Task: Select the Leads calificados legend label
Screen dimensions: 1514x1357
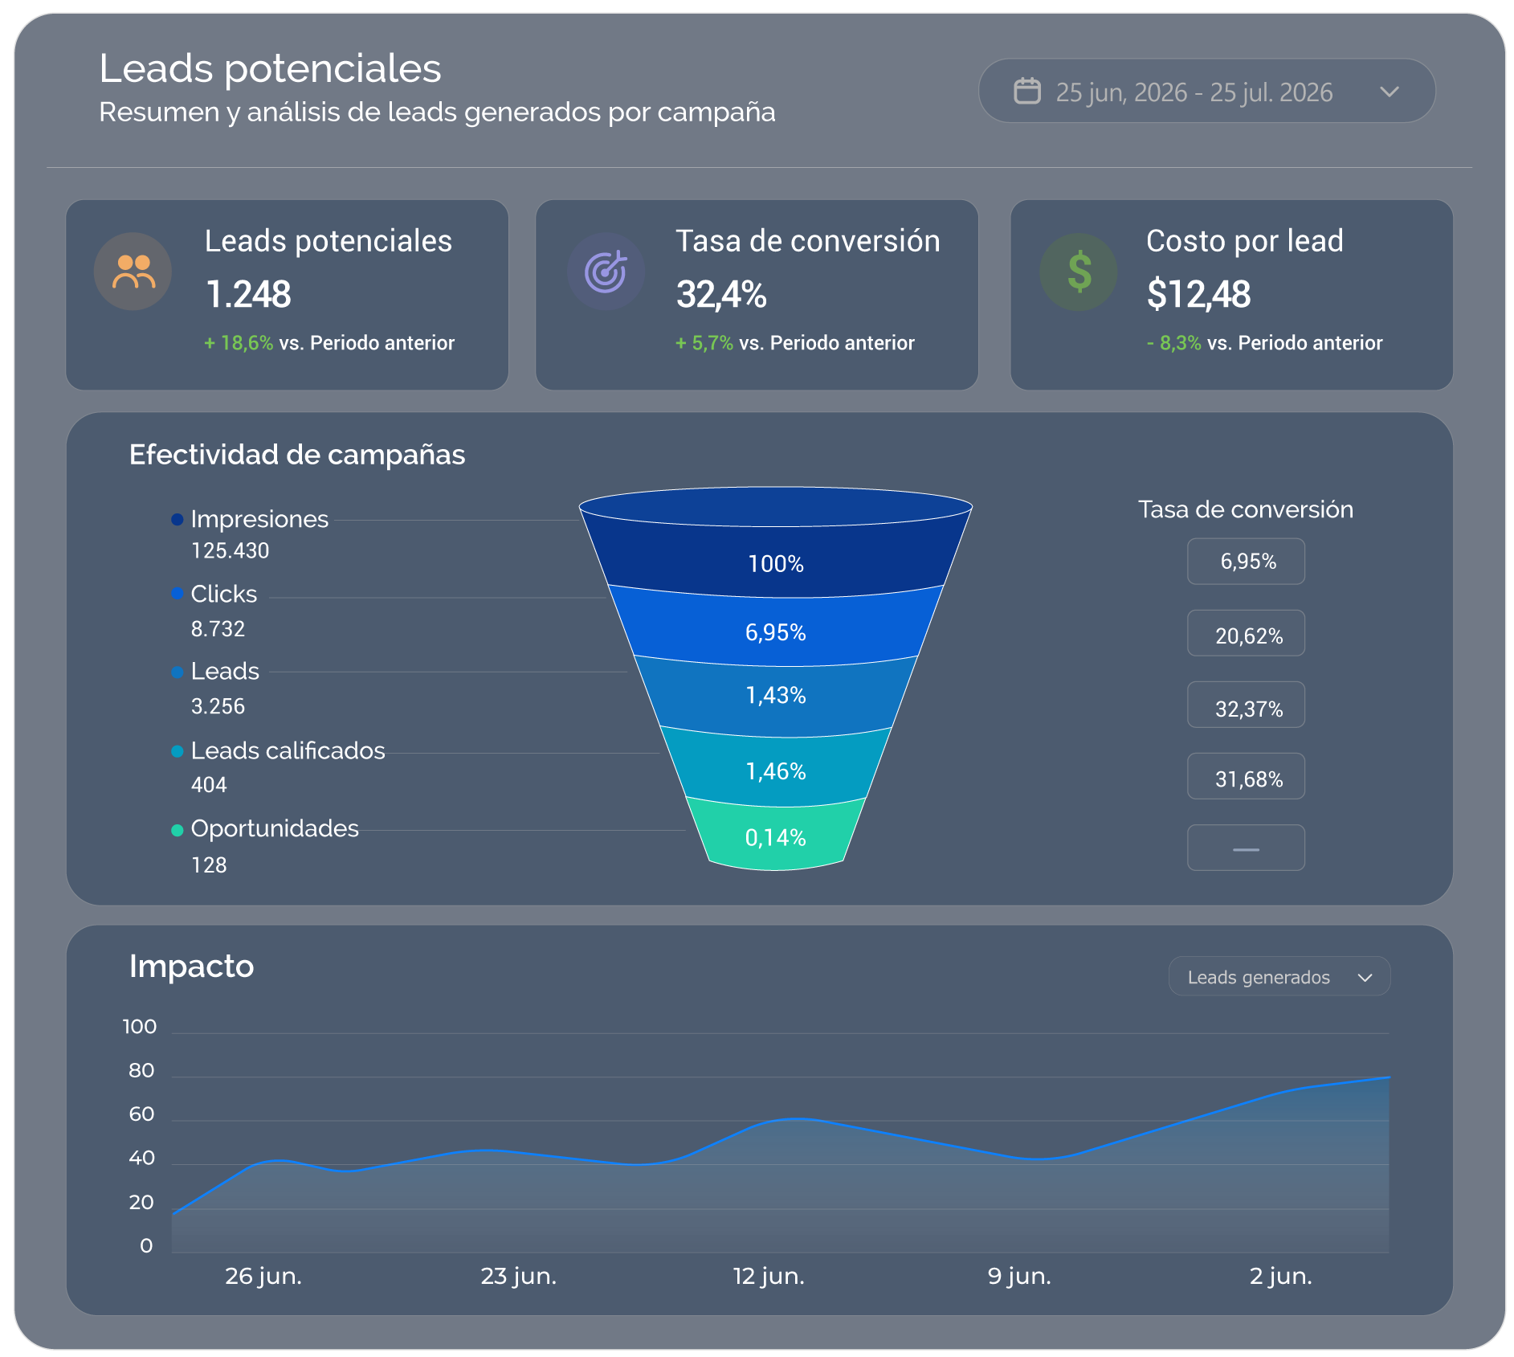Action: 288,750
